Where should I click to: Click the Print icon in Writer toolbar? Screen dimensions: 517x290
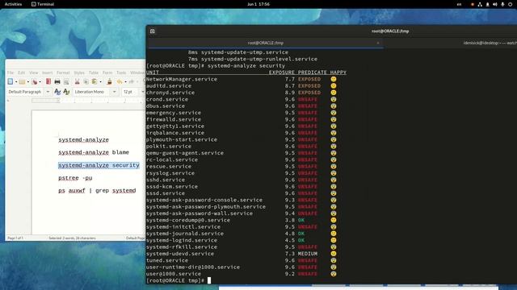coord(57,81)
